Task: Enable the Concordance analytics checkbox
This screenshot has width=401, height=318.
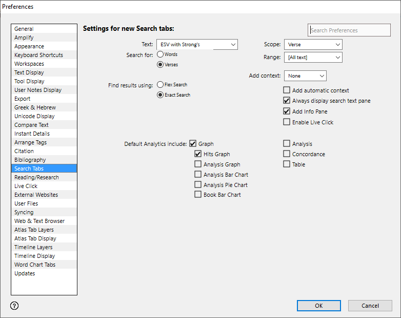Action: click(x=287, y=154)
